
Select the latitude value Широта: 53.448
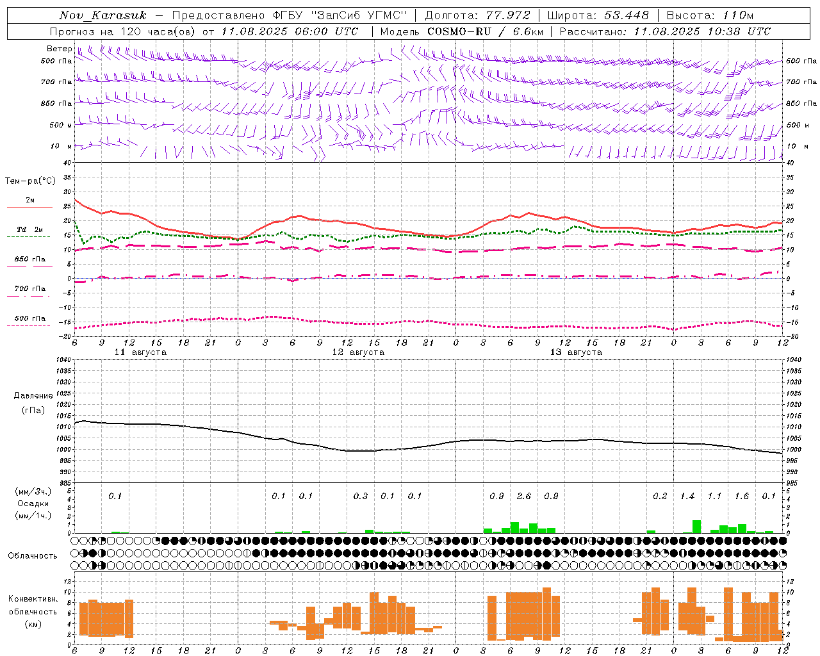click(x=598, y=15)
